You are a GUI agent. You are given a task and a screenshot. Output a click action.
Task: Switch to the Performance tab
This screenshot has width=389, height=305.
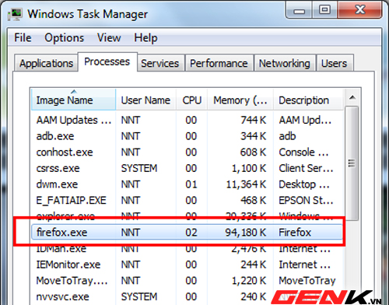tap(219, 63)
